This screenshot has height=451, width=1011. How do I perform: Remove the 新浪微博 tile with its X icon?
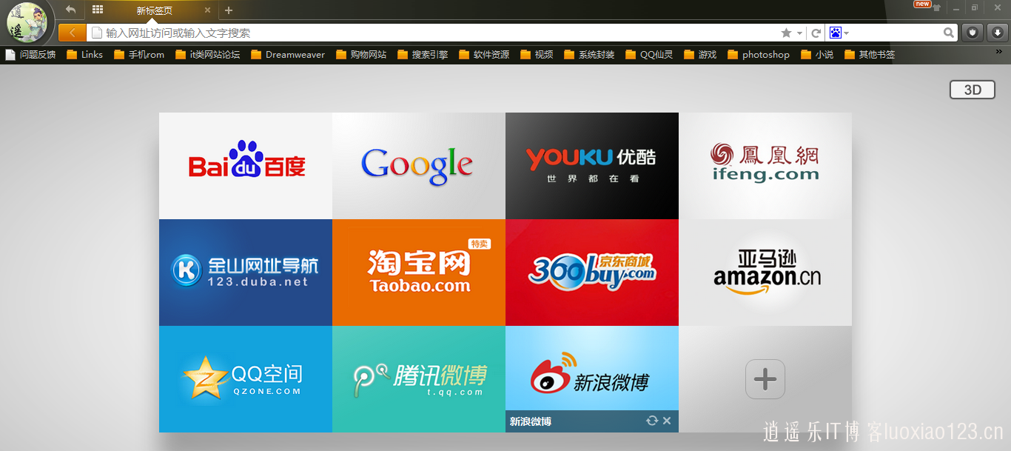point(667,421)
